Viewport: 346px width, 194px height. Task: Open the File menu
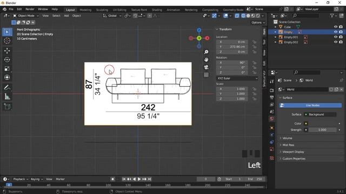pos(11,9)
